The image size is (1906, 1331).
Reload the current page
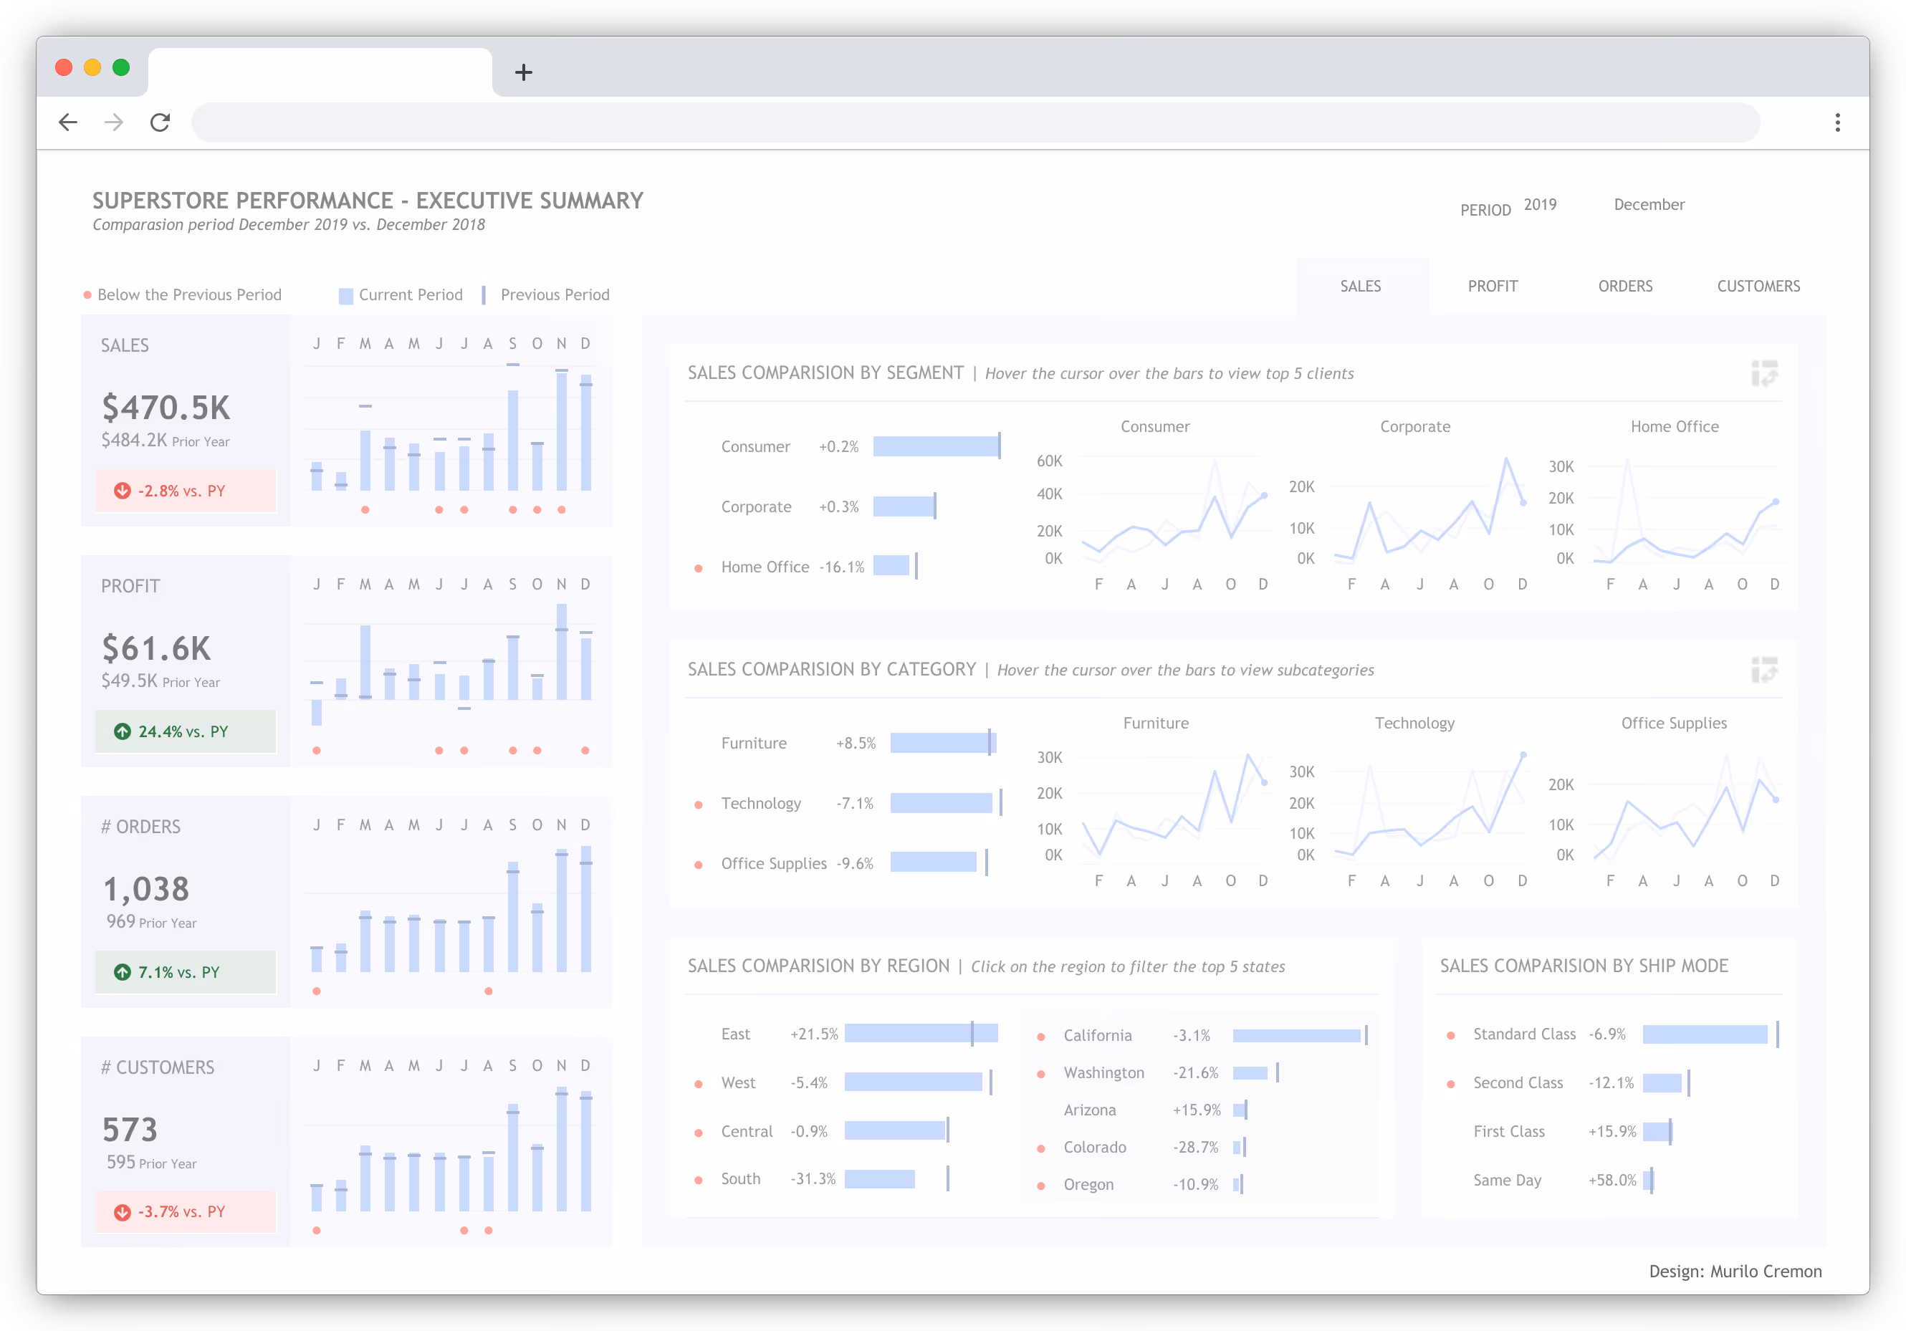[x=161, y=122]
